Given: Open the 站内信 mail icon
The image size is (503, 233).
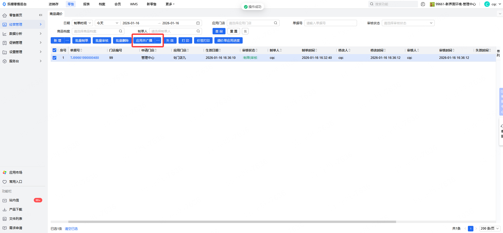Looking at the screenshot, I should coord(4,201).
